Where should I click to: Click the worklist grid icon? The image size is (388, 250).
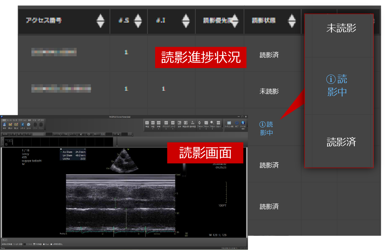[229, 123]
